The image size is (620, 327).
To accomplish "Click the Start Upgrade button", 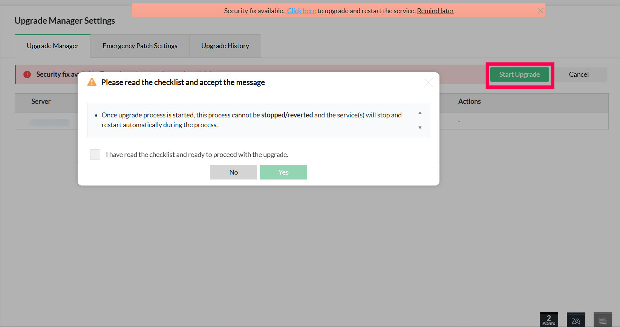I will (519, 75).
